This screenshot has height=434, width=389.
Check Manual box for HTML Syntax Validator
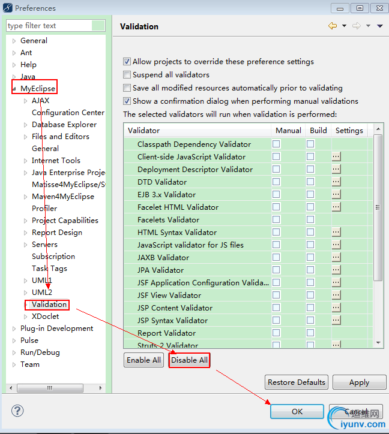[276, 232]
